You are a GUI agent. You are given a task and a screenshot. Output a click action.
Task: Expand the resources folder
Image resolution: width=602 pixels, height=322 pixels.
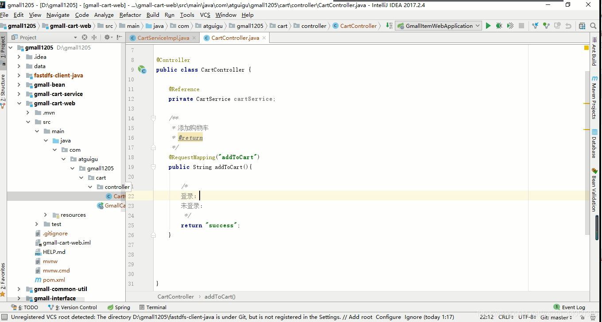(46, 215)
